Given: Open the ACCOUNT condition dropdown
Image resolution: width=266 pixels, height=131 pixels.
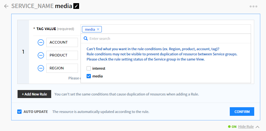Looking at the screenshot, I should (x=62, y=42).
